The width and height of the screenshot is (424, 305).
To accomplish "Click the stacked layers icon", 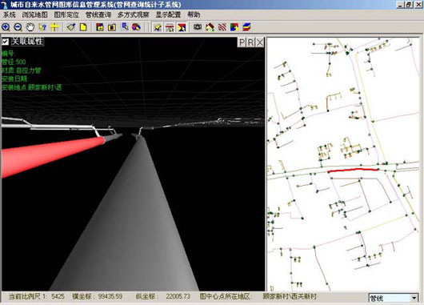I will [246, 27].
